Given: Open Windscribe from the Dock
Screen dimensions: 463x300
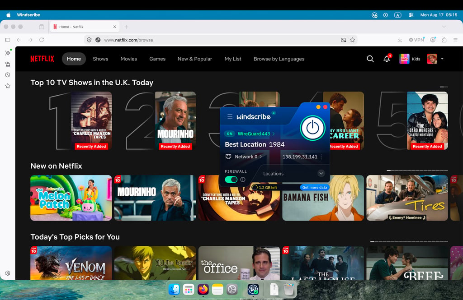Looking at the screenshot, I should (x=253, y=289).
